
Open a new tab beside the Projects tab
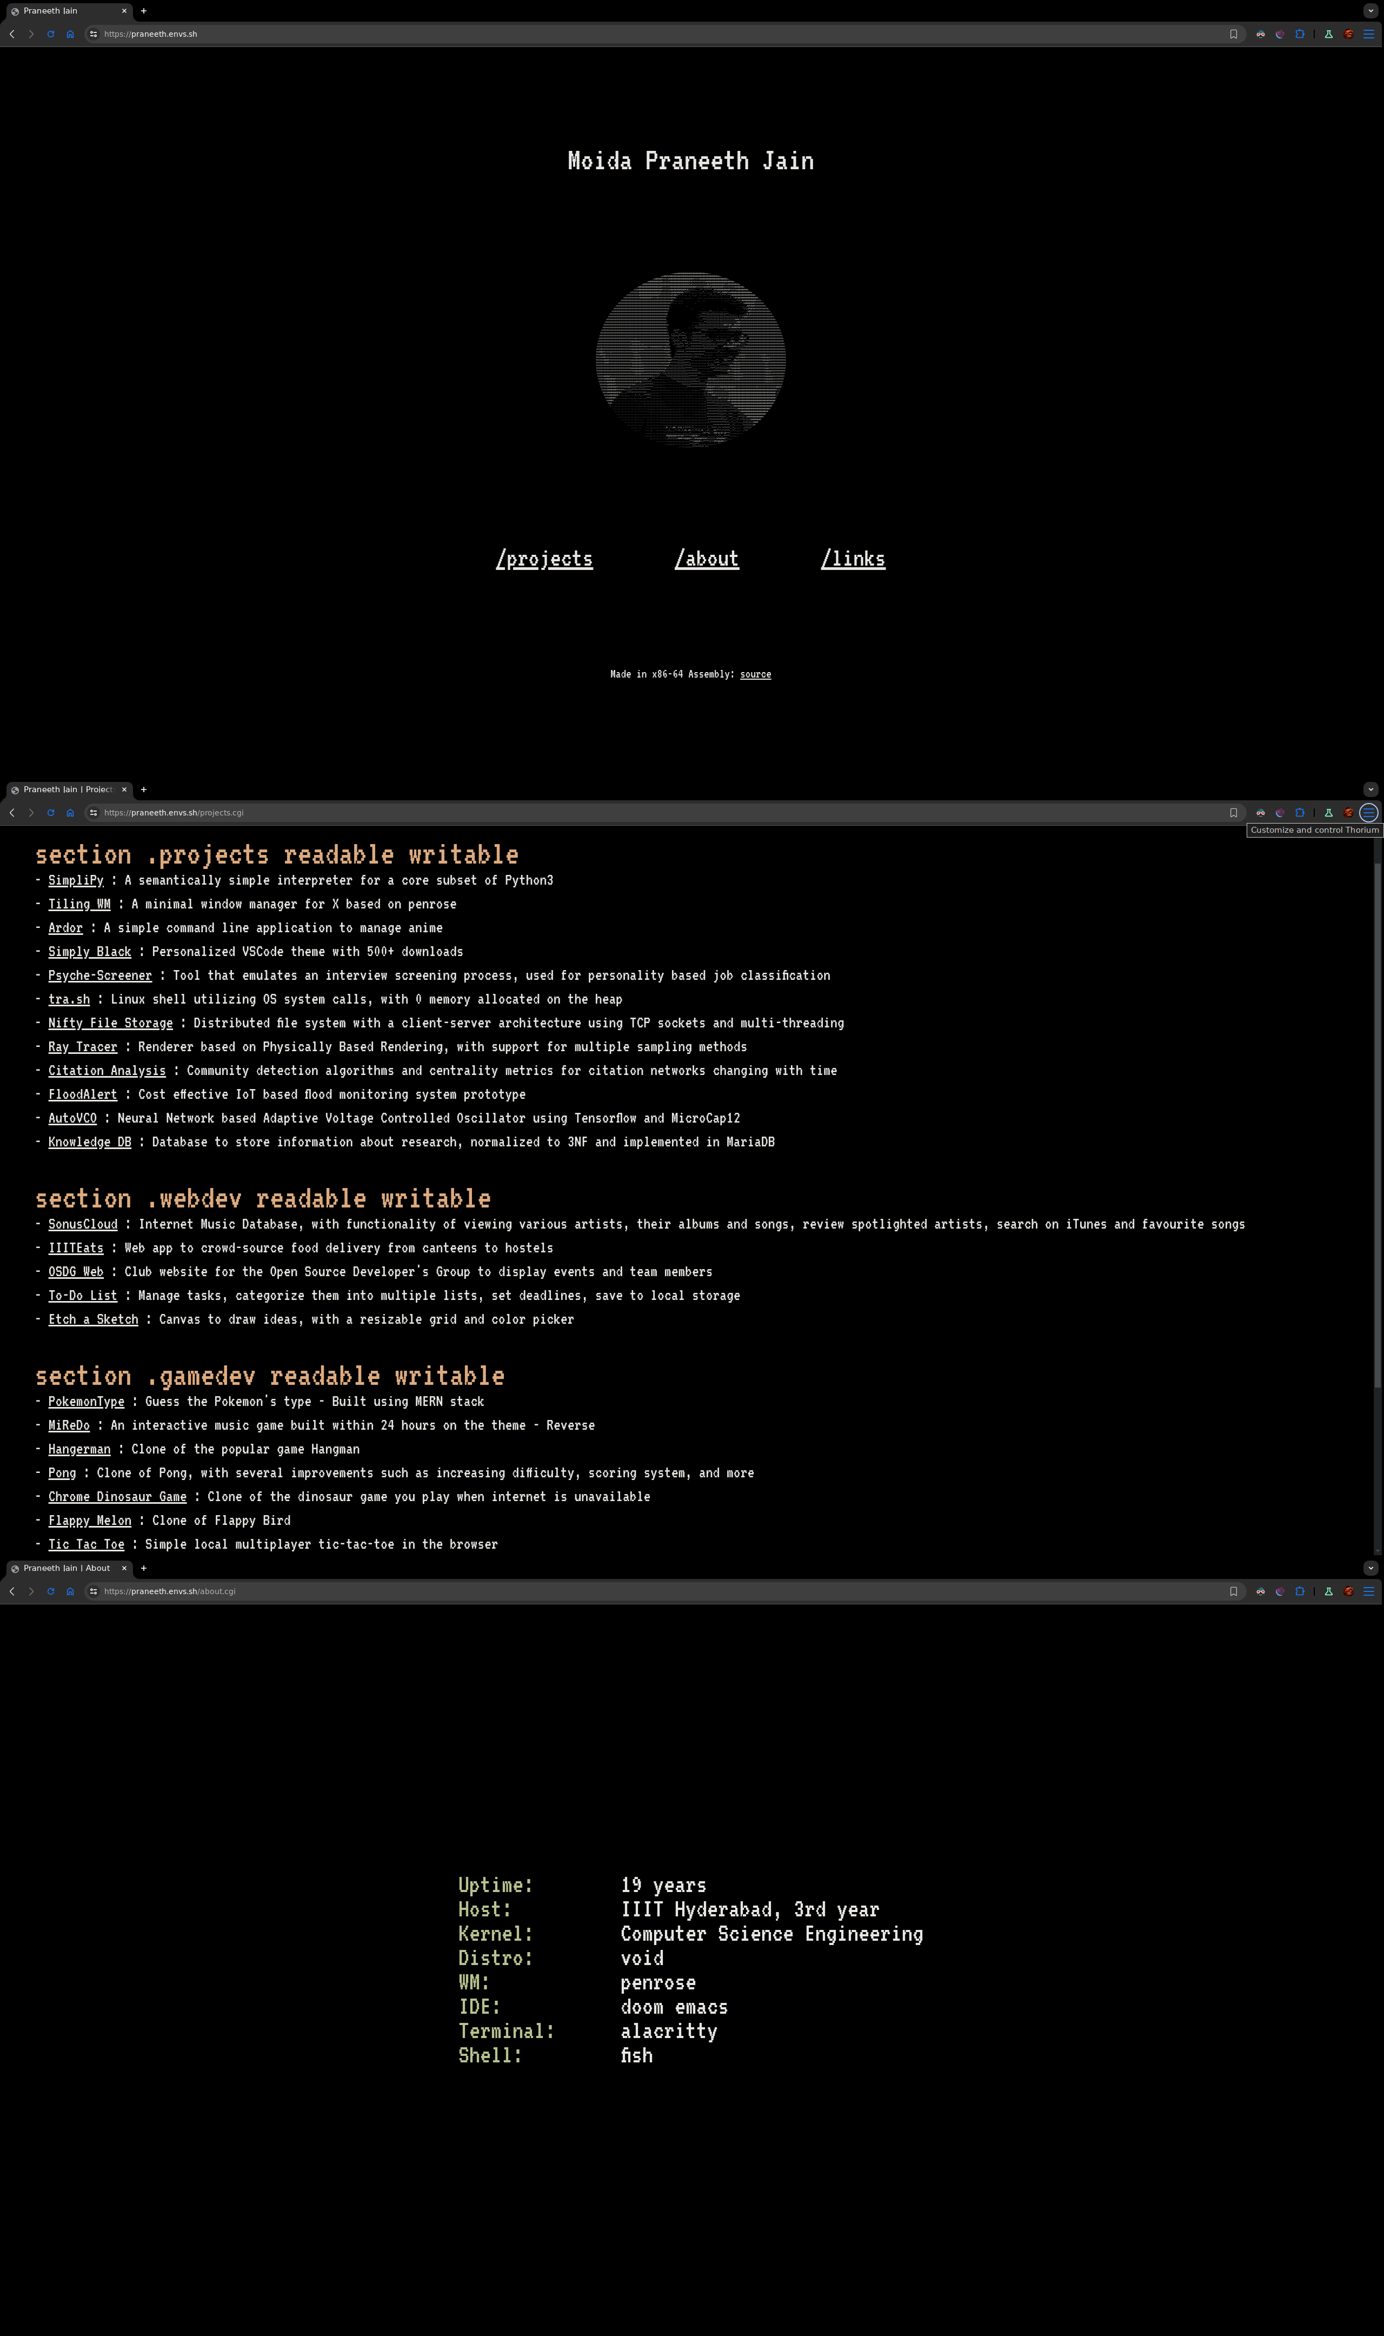[x=144, y=789]
